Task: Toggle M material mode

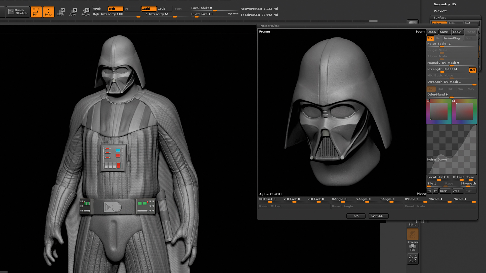Action: (132, 9)
